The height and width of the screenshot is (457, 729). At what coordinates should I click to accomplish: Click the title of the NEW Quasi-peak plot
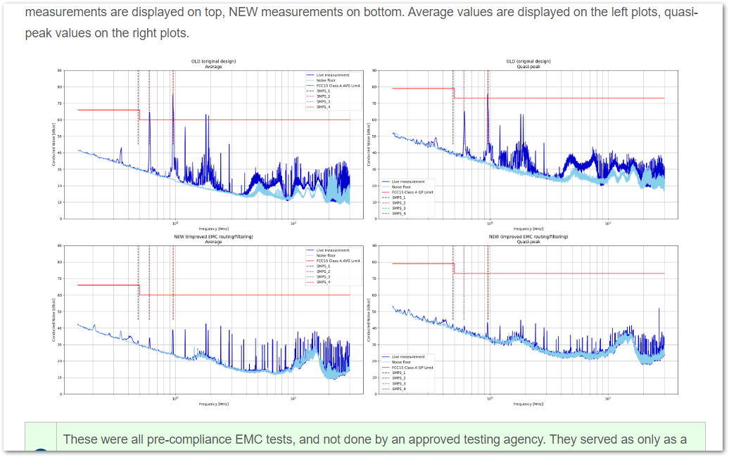click(528, 238)
